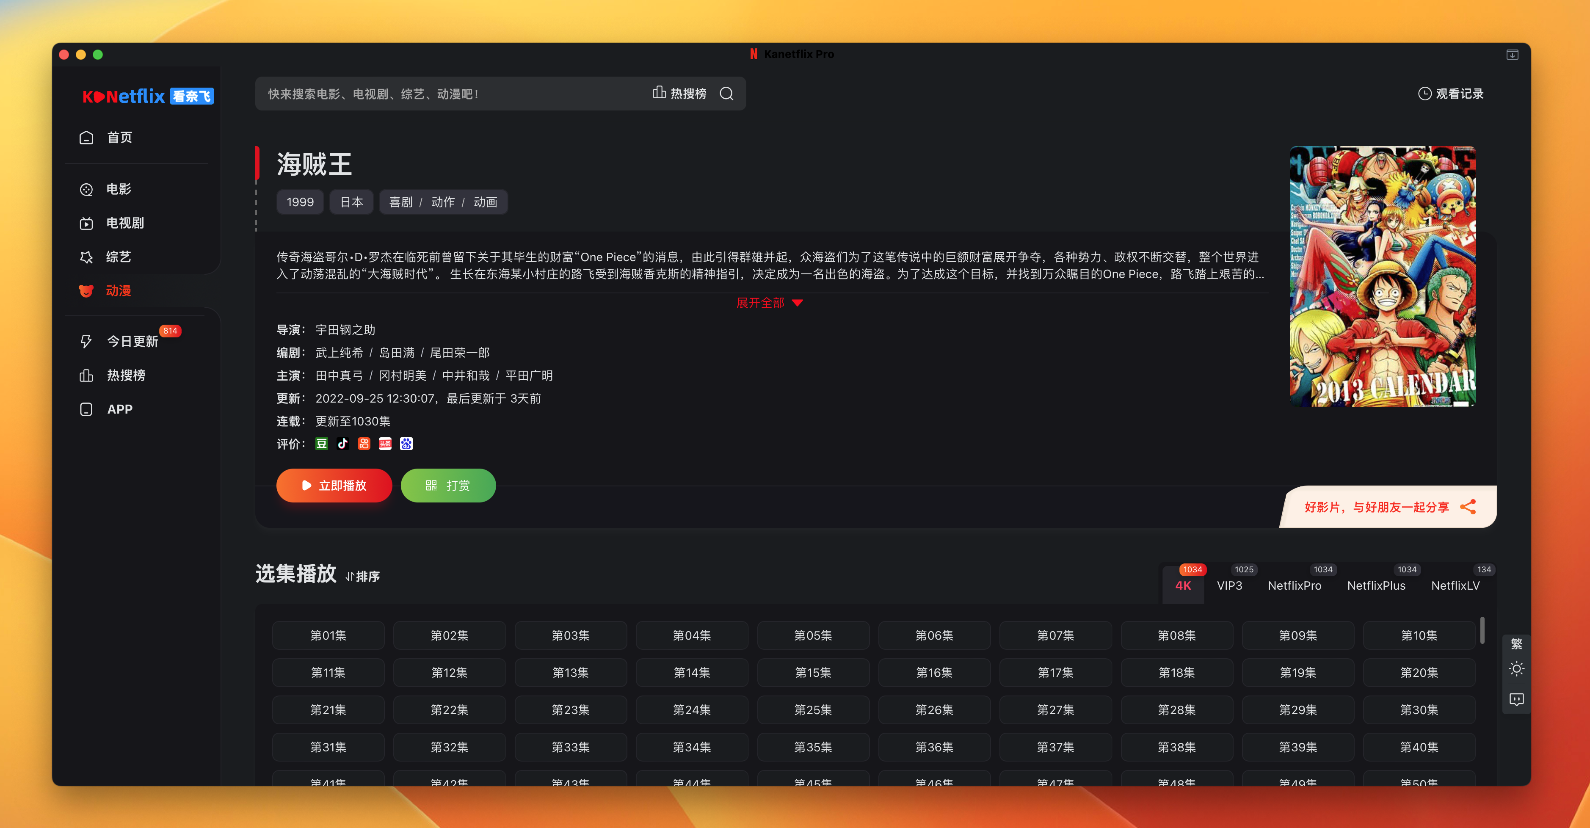
Task: Open 今日更新 in the sidebar
Action: 132,342
